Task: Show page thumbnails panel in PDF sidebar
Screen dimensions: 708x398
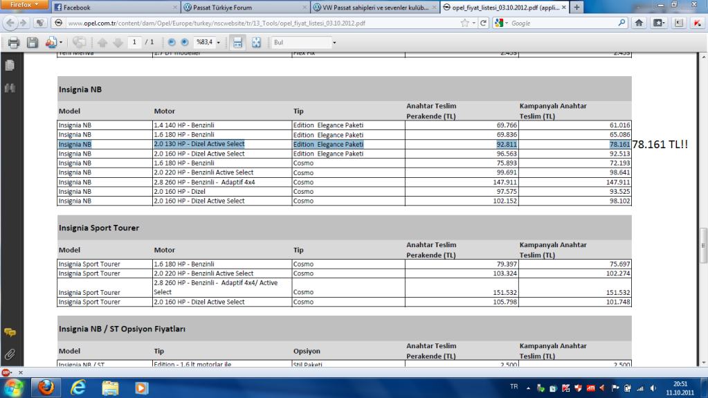Action: pos(10,65)
